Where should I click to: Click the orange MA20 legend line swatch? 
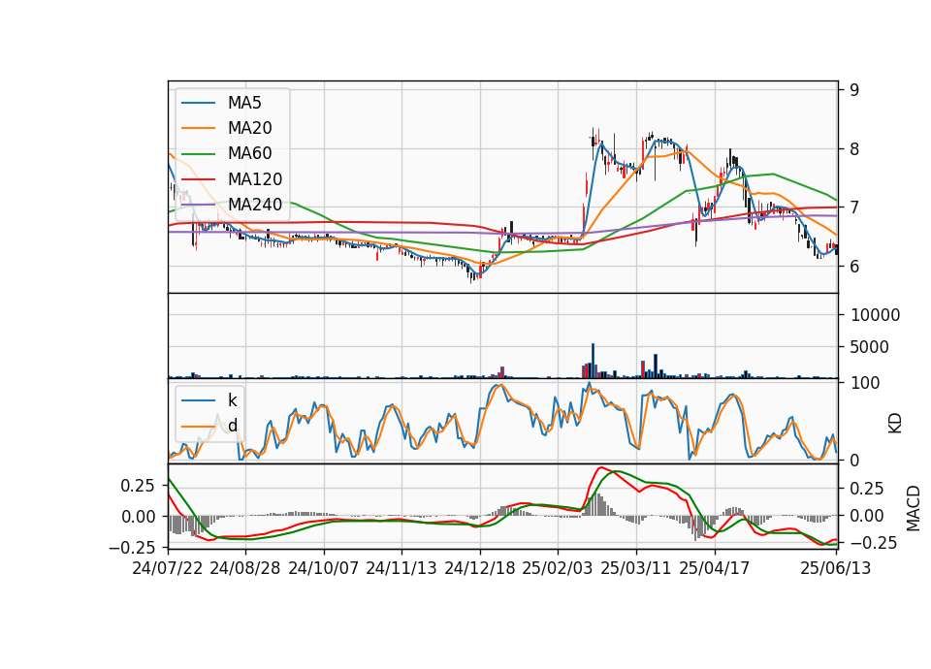[198, 128]
